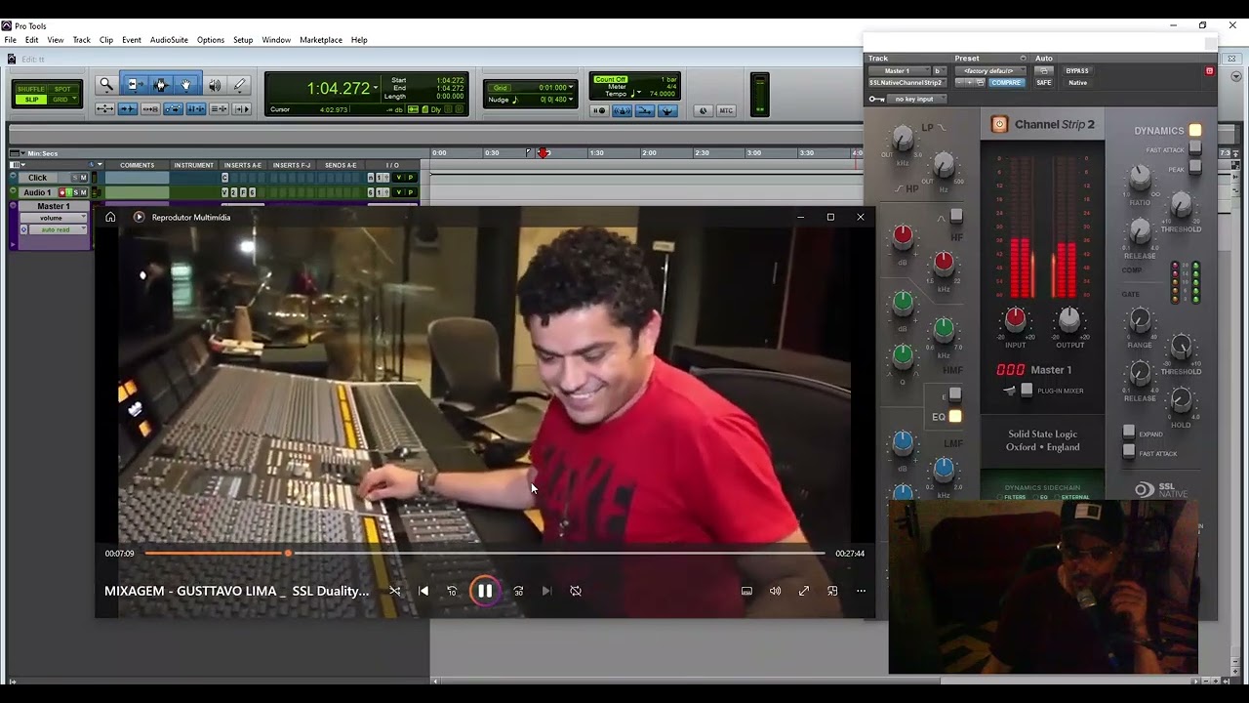1249x703 pixels.
Task: Select the Zoomer tool in Pro Tools
Action: click(x=106, y=85)
